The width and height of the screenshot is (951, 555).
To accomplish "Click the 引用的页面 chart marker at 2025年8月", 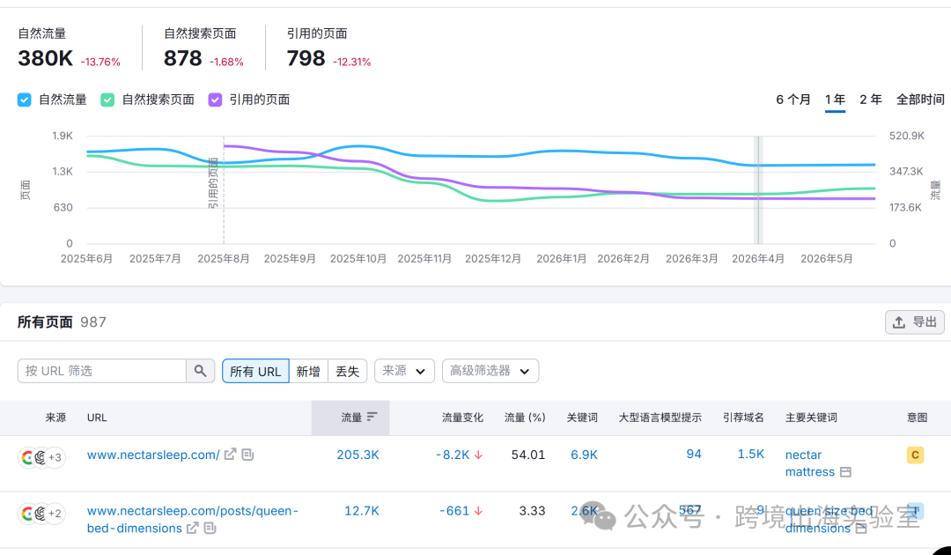I will coord(224,145).
